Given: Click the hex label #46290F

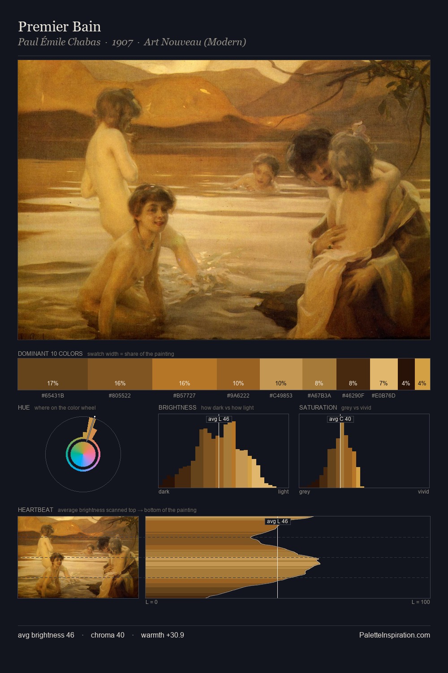Looking at the screenshot, I should click(x=353, y=396).
